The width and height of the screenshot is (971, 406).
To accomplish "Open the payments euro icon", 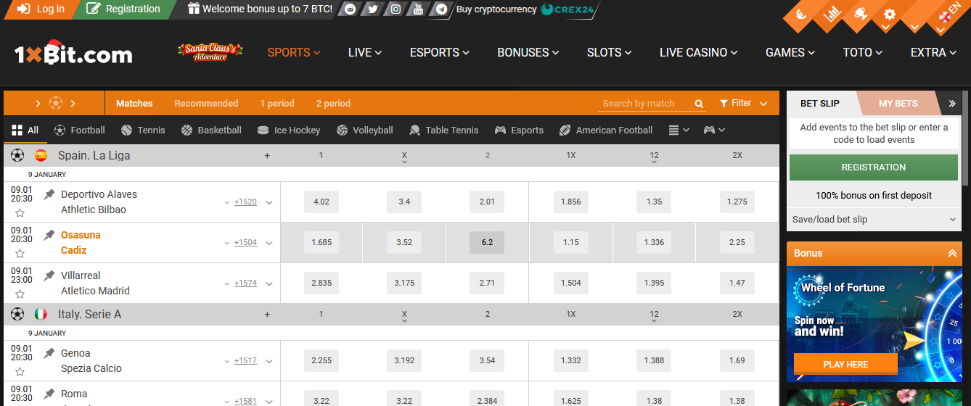I will coord(801,14).
